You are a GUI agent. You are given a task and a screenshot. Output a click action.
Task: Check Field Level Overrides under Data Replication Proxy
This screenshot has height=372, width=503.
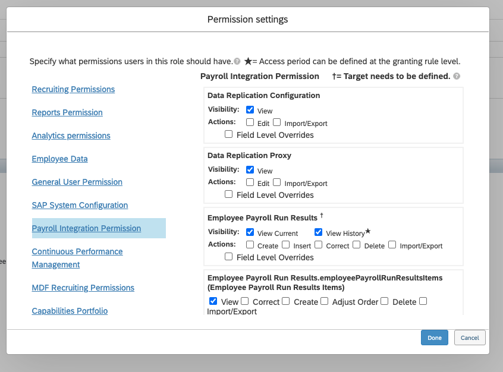pyautogui.click(x=229, y=194)
